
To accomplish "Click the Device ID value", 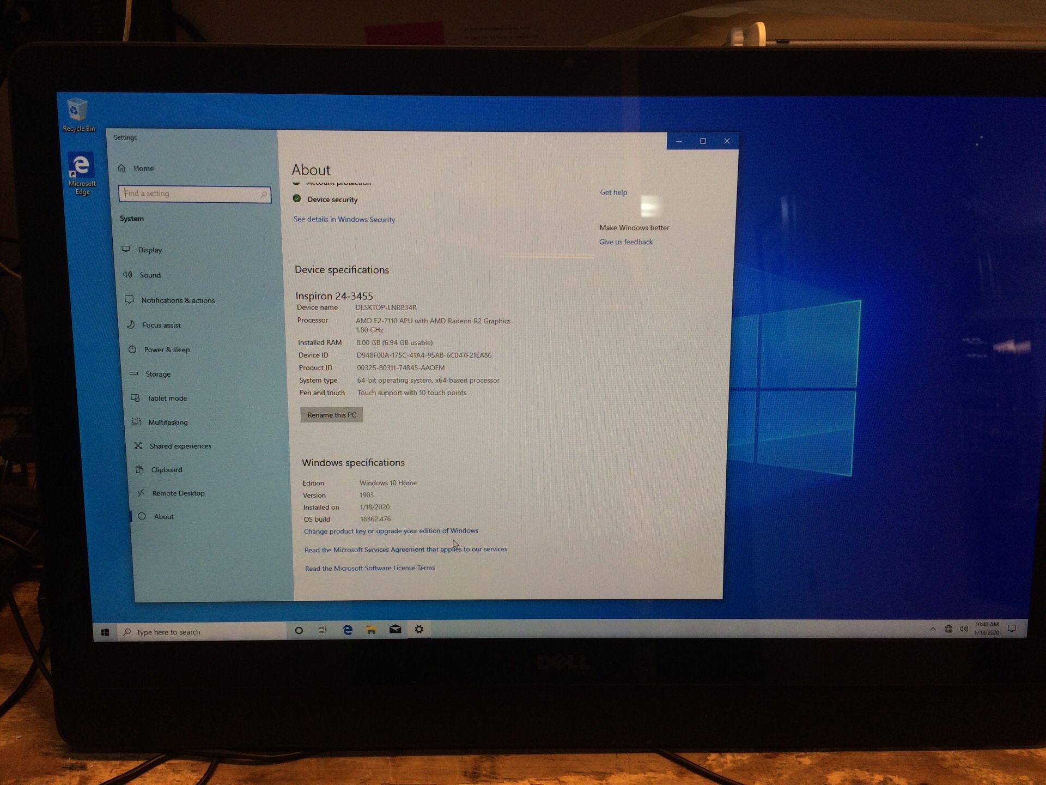I will [x=424, y=355].
